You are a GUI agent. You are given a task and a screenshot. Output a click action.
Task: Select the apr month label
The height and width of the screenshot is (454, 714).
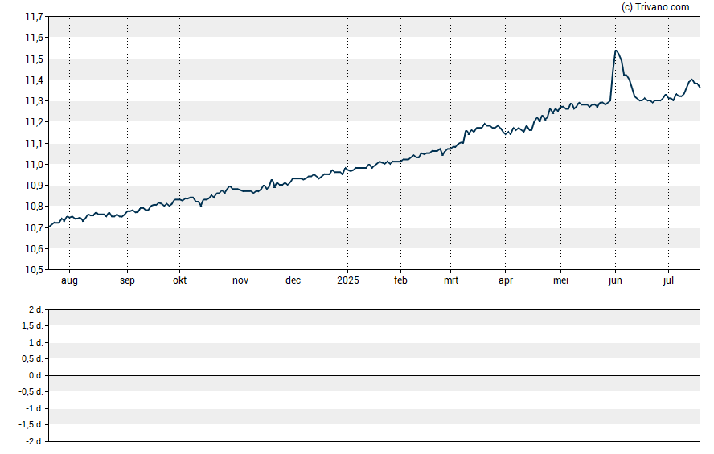[x=506, y=280]
